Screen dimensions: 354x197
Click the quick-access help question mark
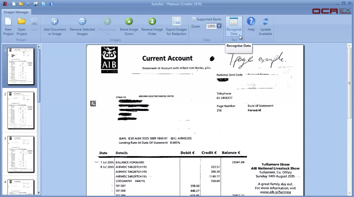52,4
